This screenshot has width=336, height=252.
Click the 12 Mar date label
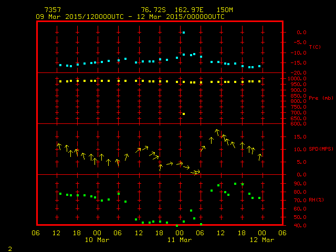point(262,240)
